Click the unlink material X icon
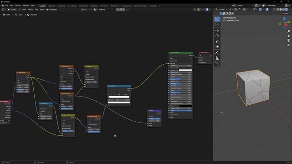Viewport: 292px width, 164px height. 124,10
